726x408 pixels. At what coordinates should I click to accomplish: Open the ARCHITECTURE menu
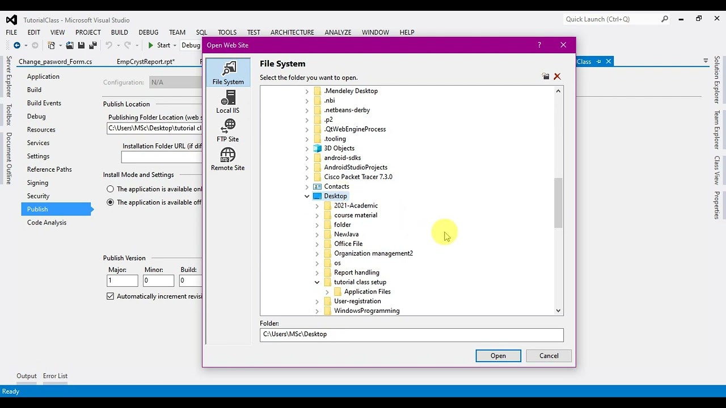(292, 32)
